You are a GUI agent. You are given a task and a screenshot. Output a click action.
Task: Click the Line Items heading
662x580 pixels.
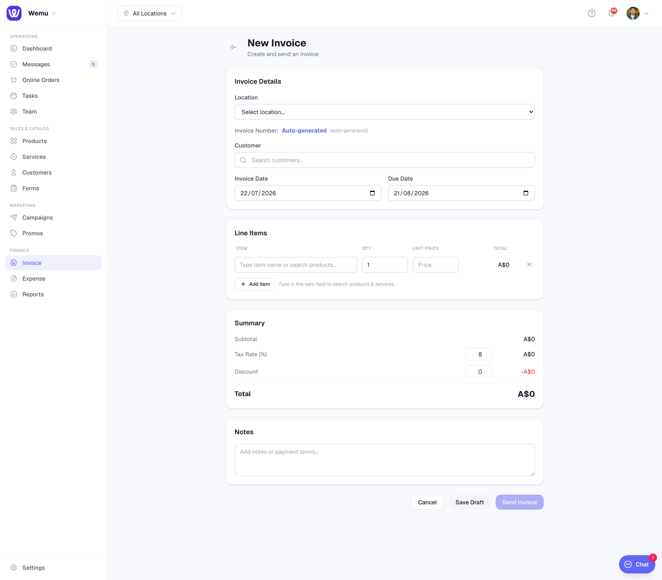click(x=251, y=233)
